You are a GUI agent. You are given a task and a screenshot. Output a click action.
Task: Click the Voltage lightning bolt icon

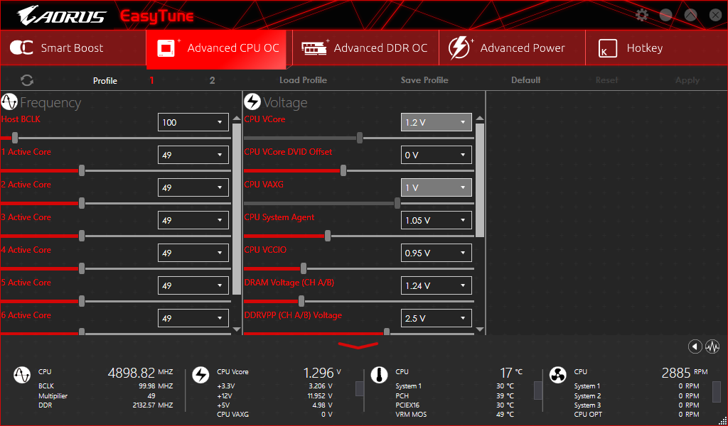252,102
